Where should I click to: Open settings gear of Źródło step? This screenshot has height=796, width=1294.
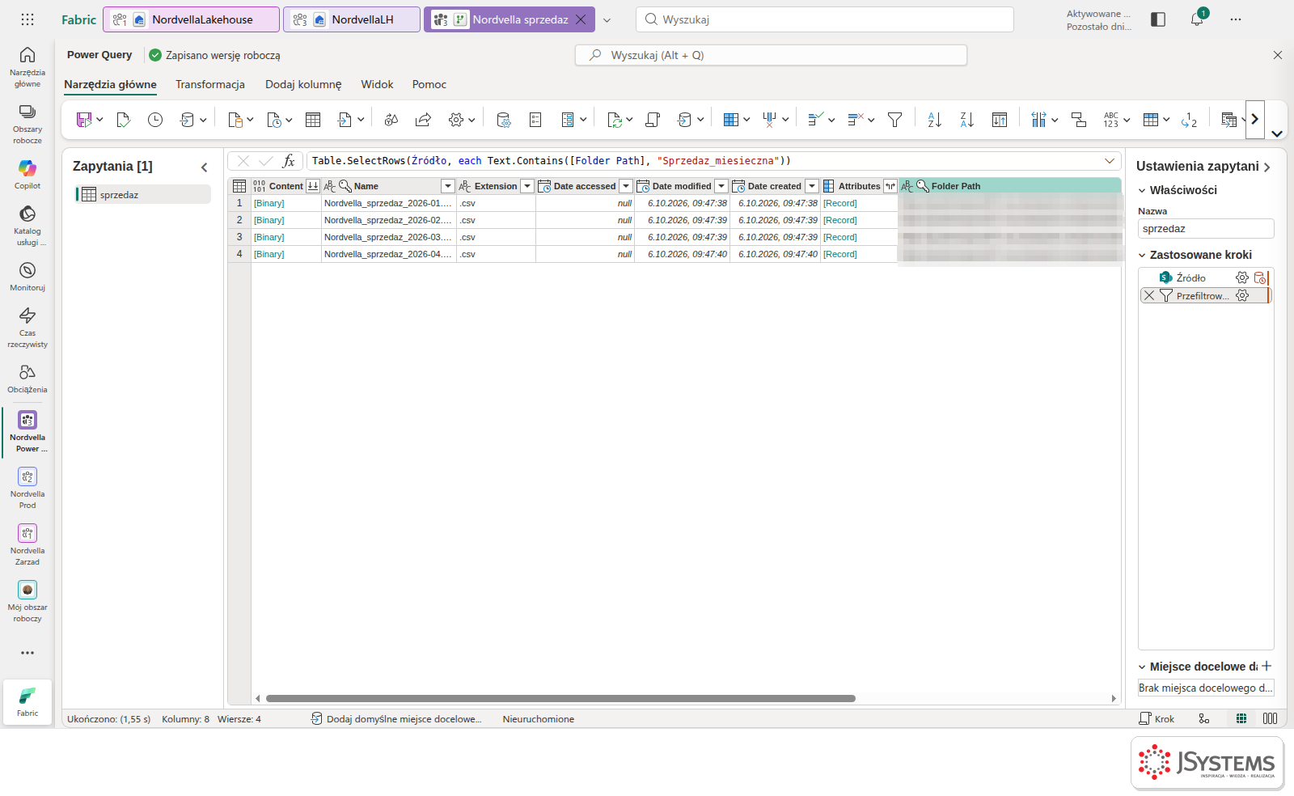click(1242, 277)
